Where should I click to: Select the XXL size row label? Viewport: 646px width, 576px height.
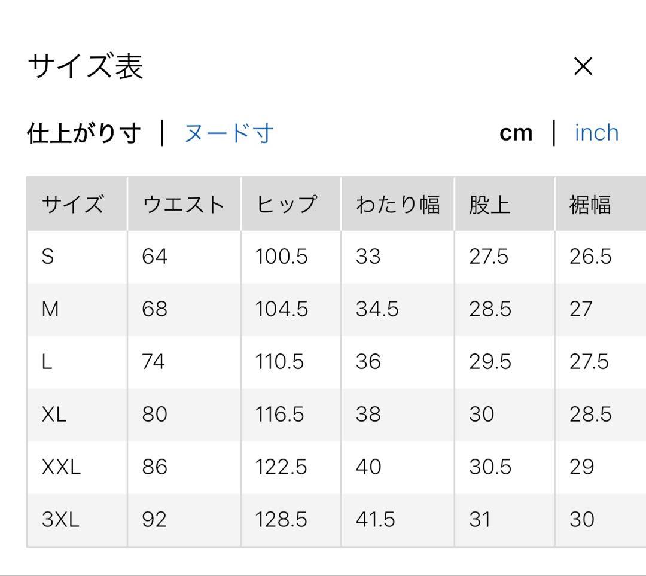[x=61, y=467]
